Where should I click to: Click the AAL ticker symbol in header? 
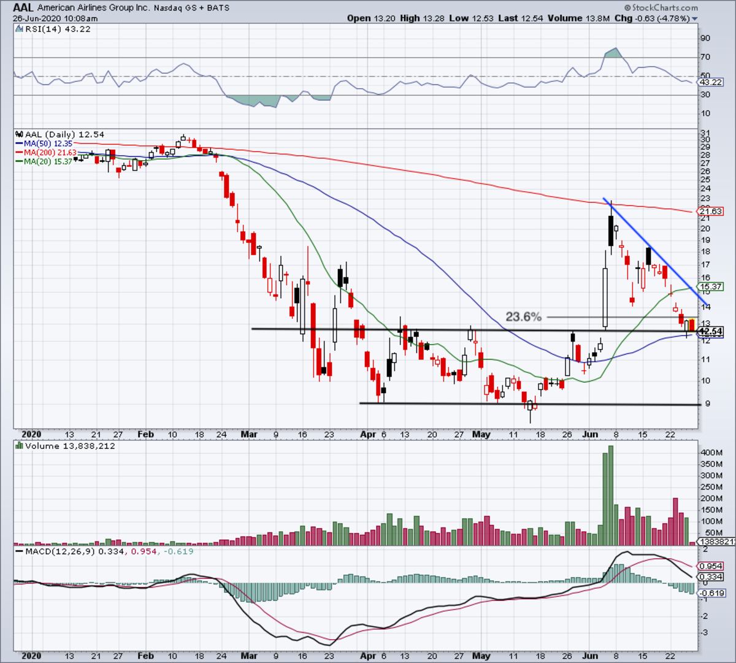point(23,8)
